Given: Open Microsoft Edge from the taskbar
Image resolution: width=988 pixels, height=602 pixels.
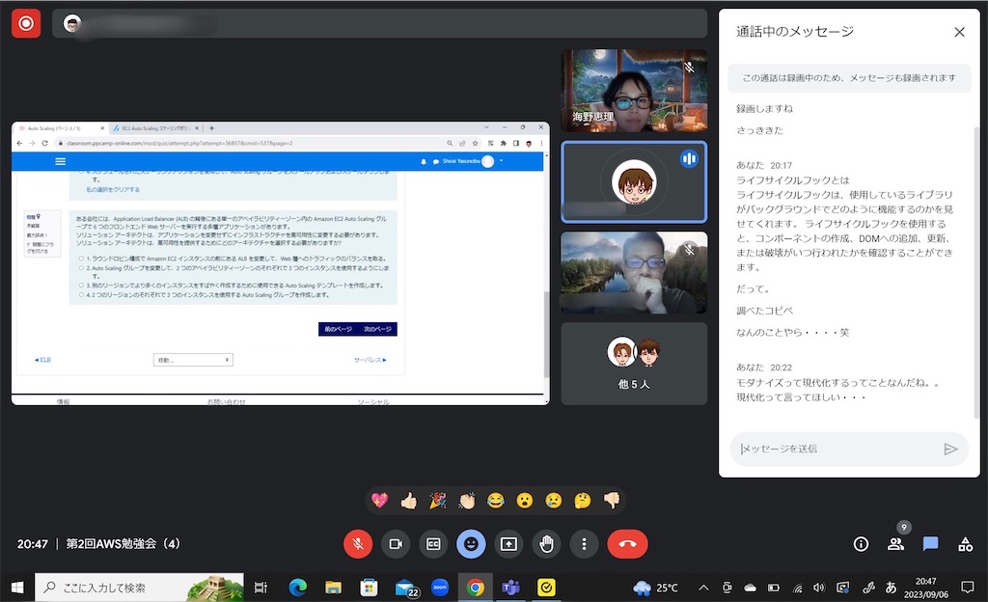Looking at the screenshot, I should click(x=297, y=588).
